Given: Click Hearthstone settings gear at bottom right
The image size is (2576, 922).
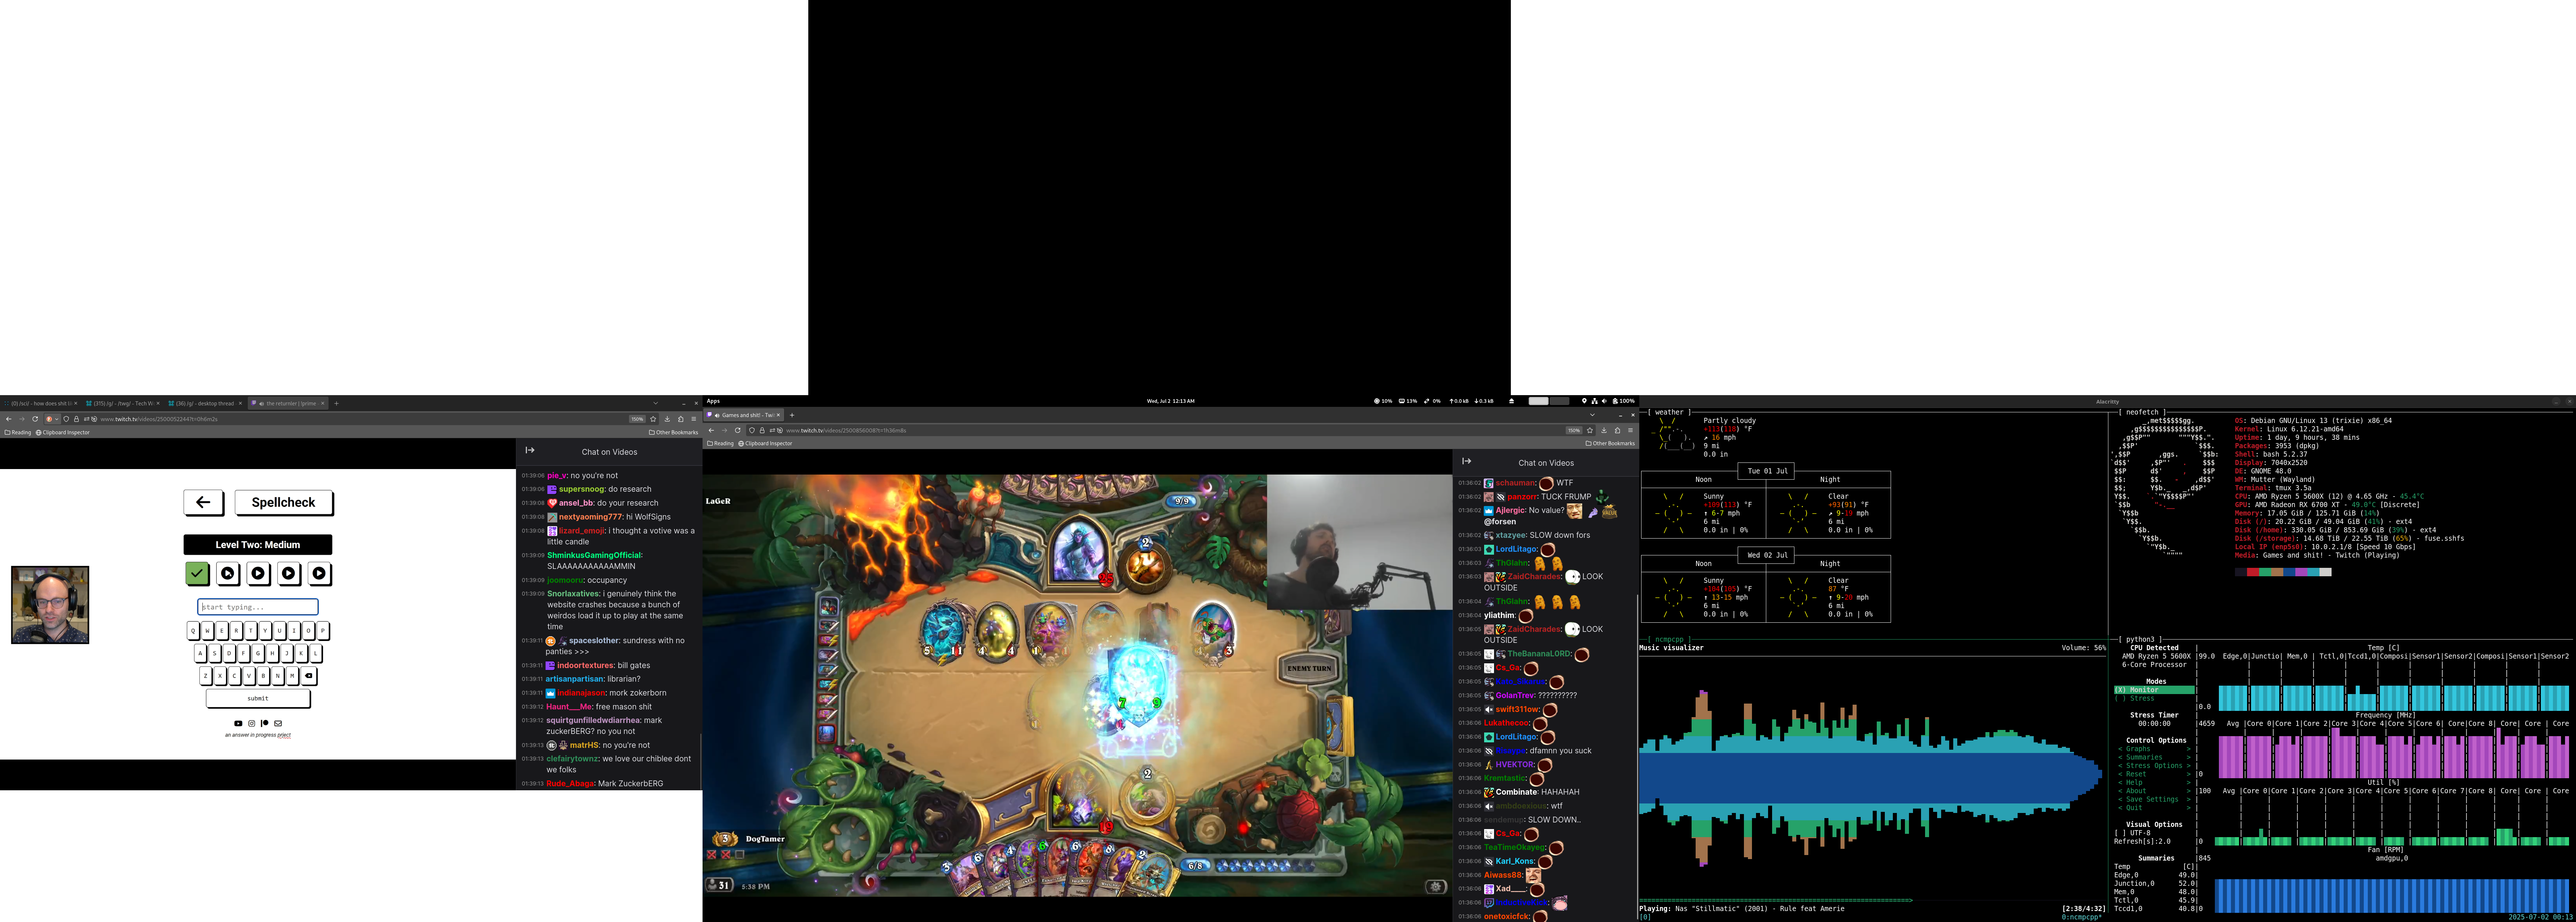Looking at the screenshot, I should (1436, 886).
